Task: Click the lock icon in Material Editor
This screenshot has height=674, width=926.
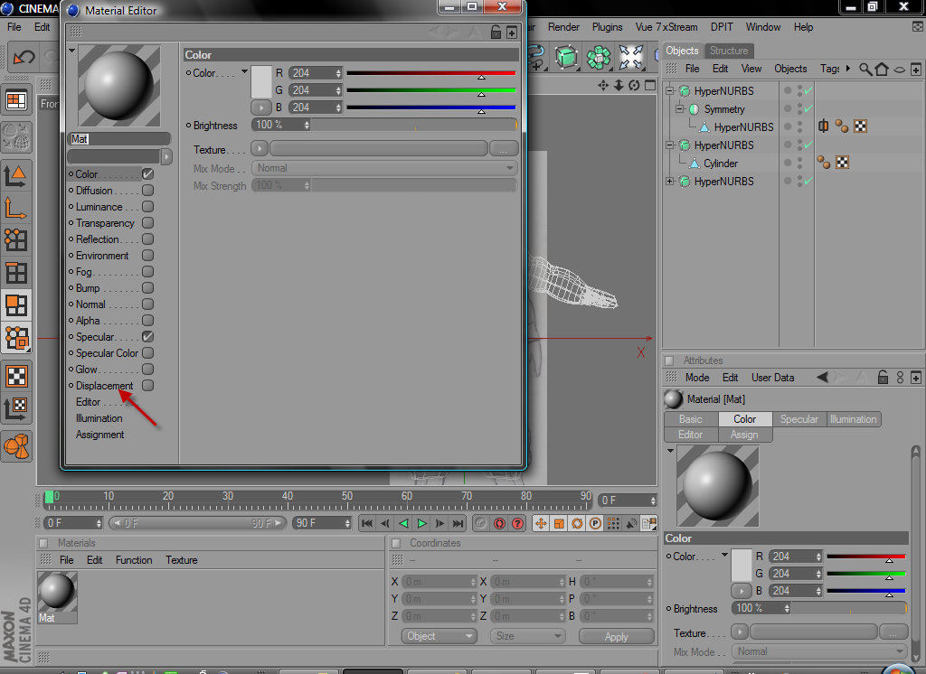Action: pyautogui.click(x=496, y=33)
